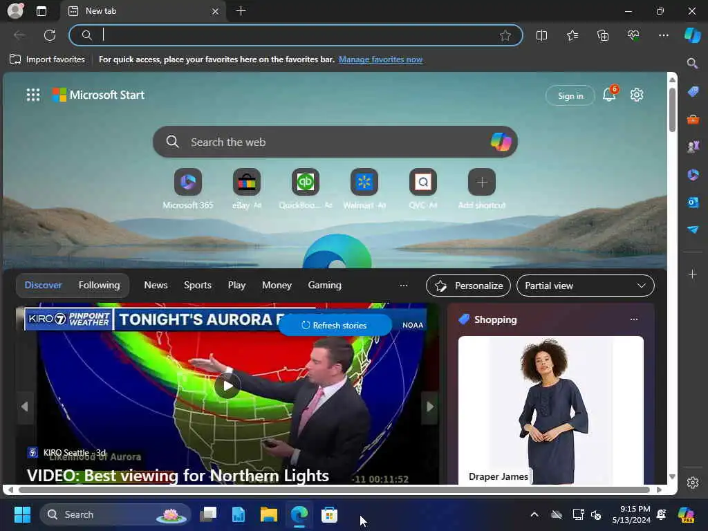
Task: Click Import favorites on favorites bar
Action: click(47, 59)
